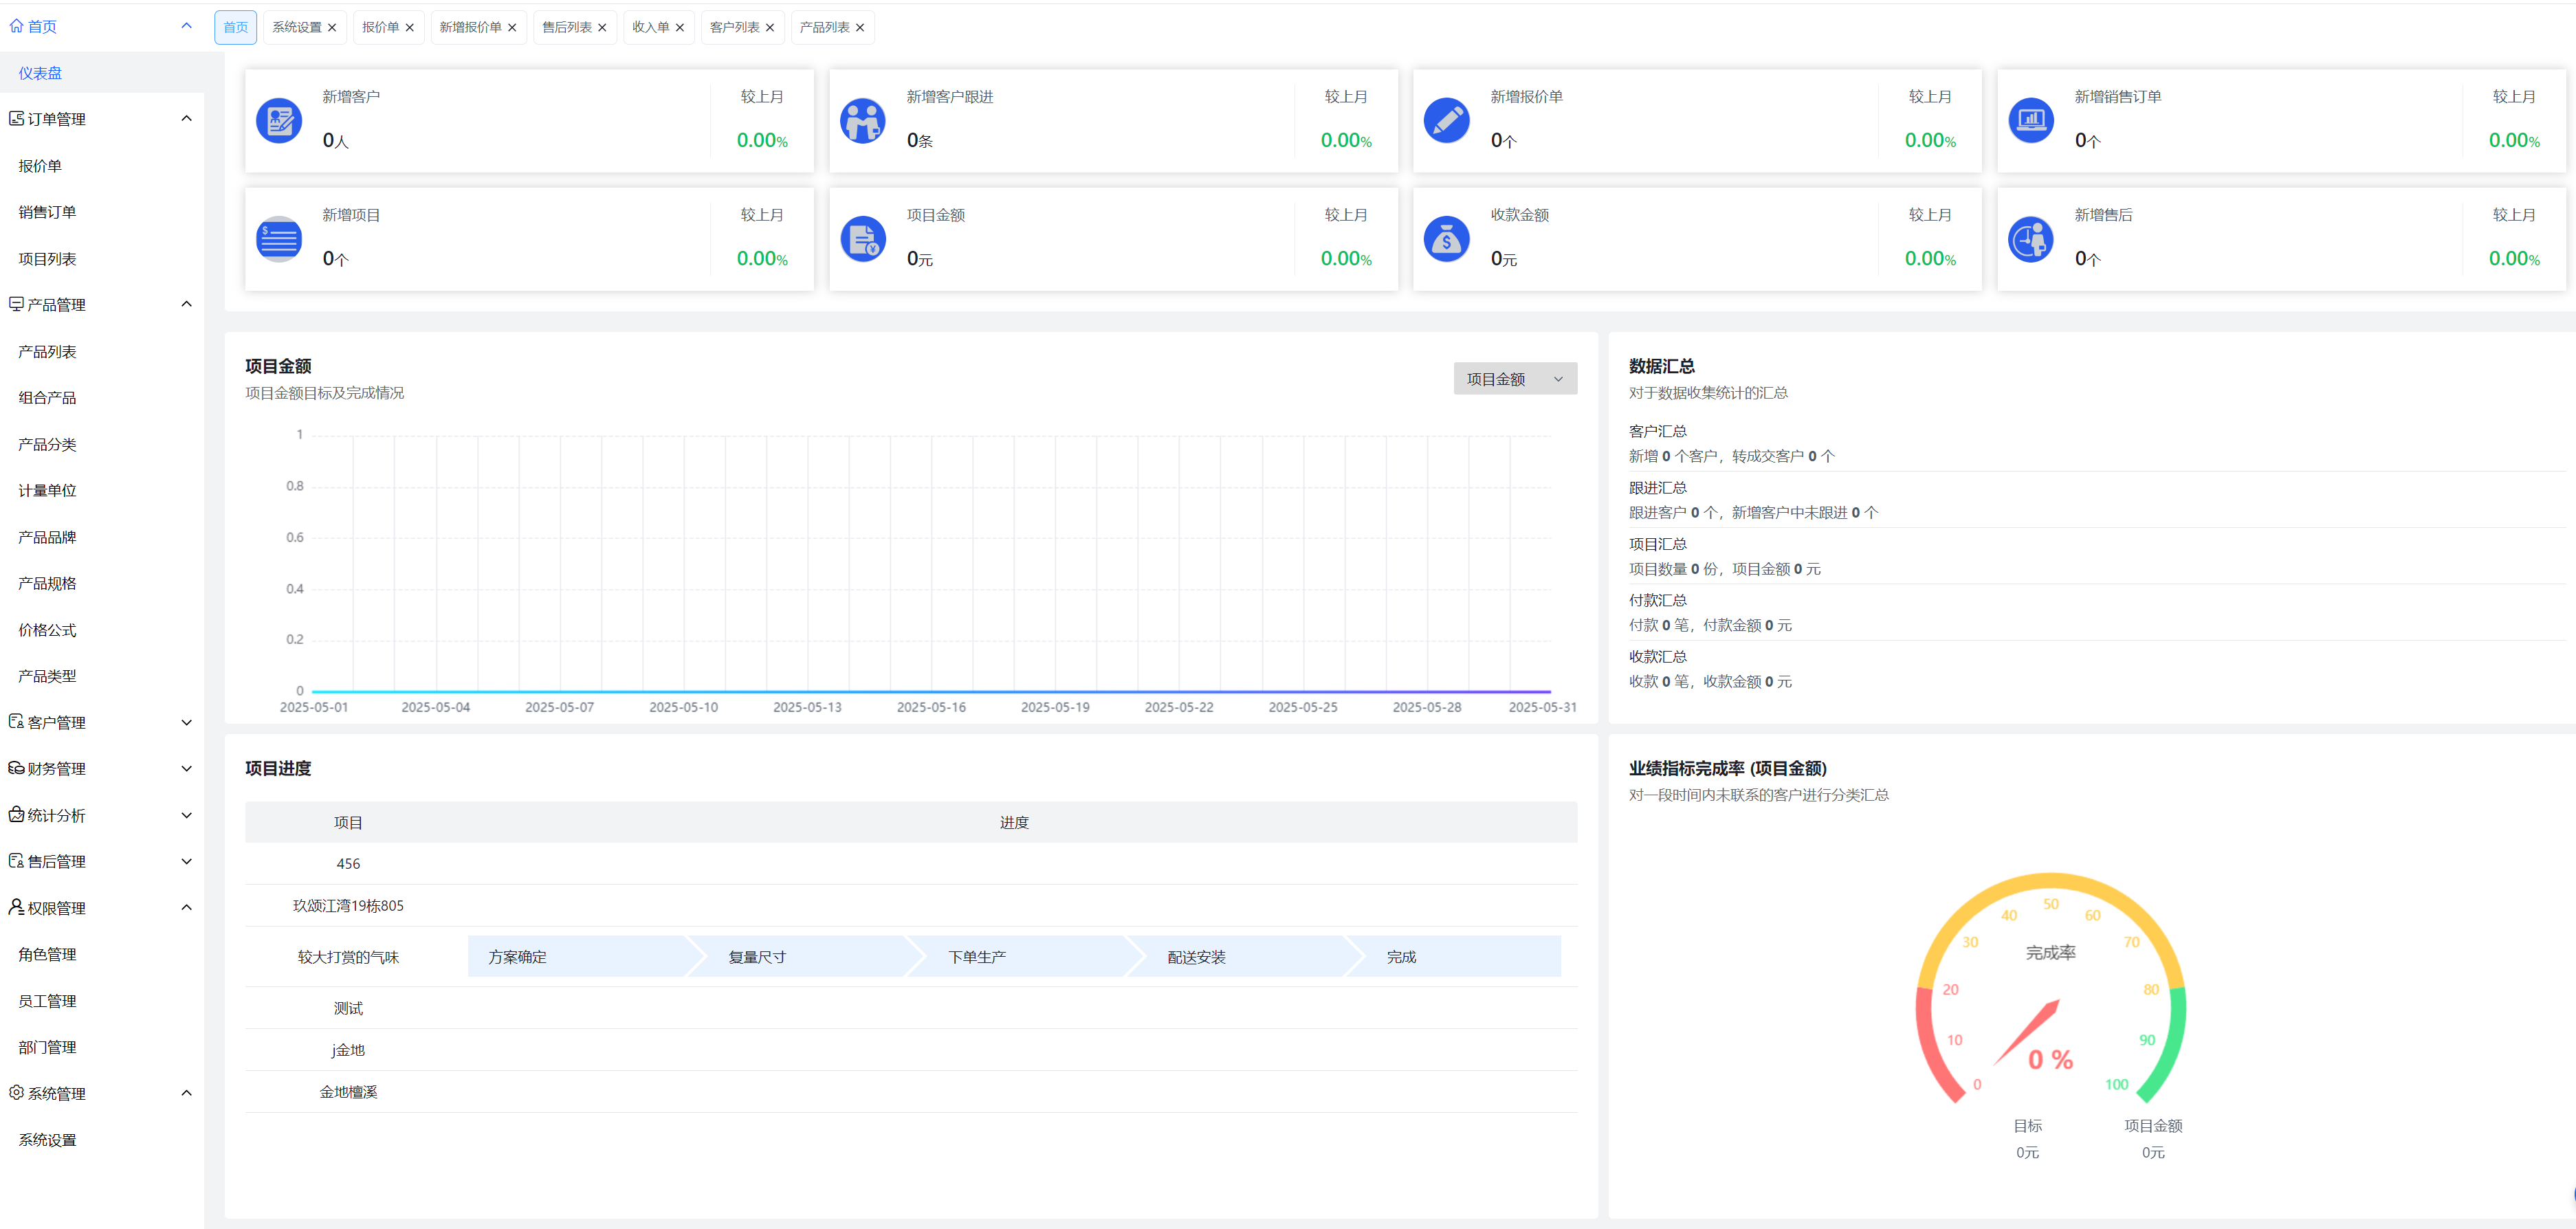The height and width of the screenshot is (1229, 2576).
Task: Click the 新增销售订单 monitor icon
Action: [2030, 121]
